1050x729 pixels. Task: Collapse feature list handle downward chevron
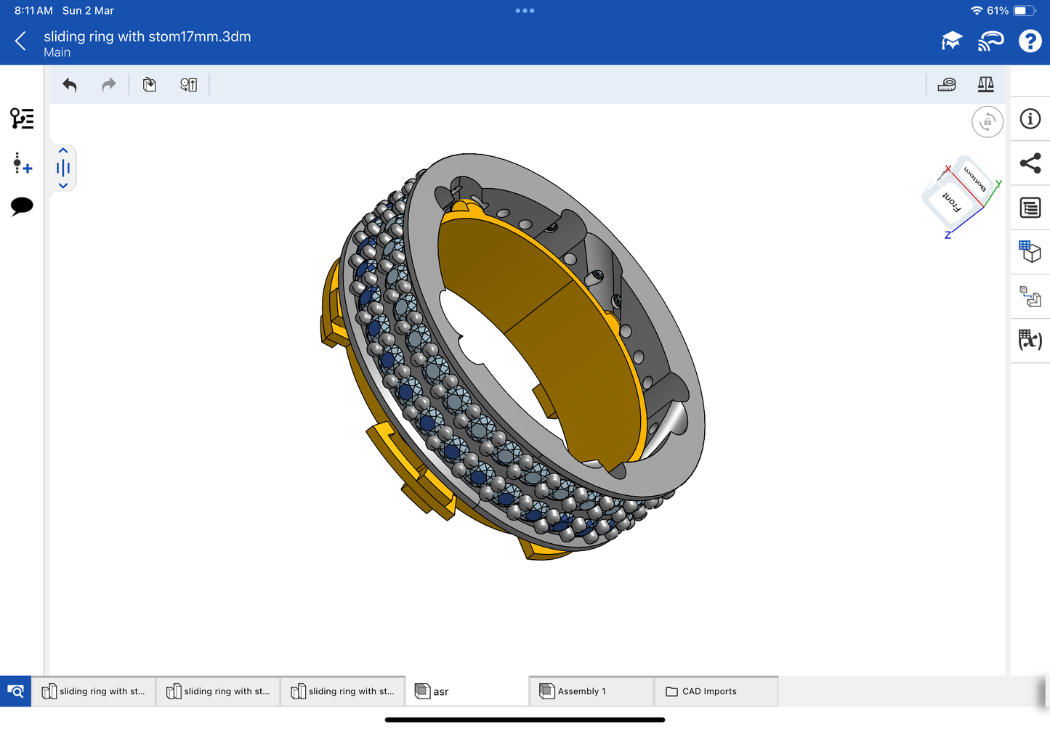[x=63, y=186]
